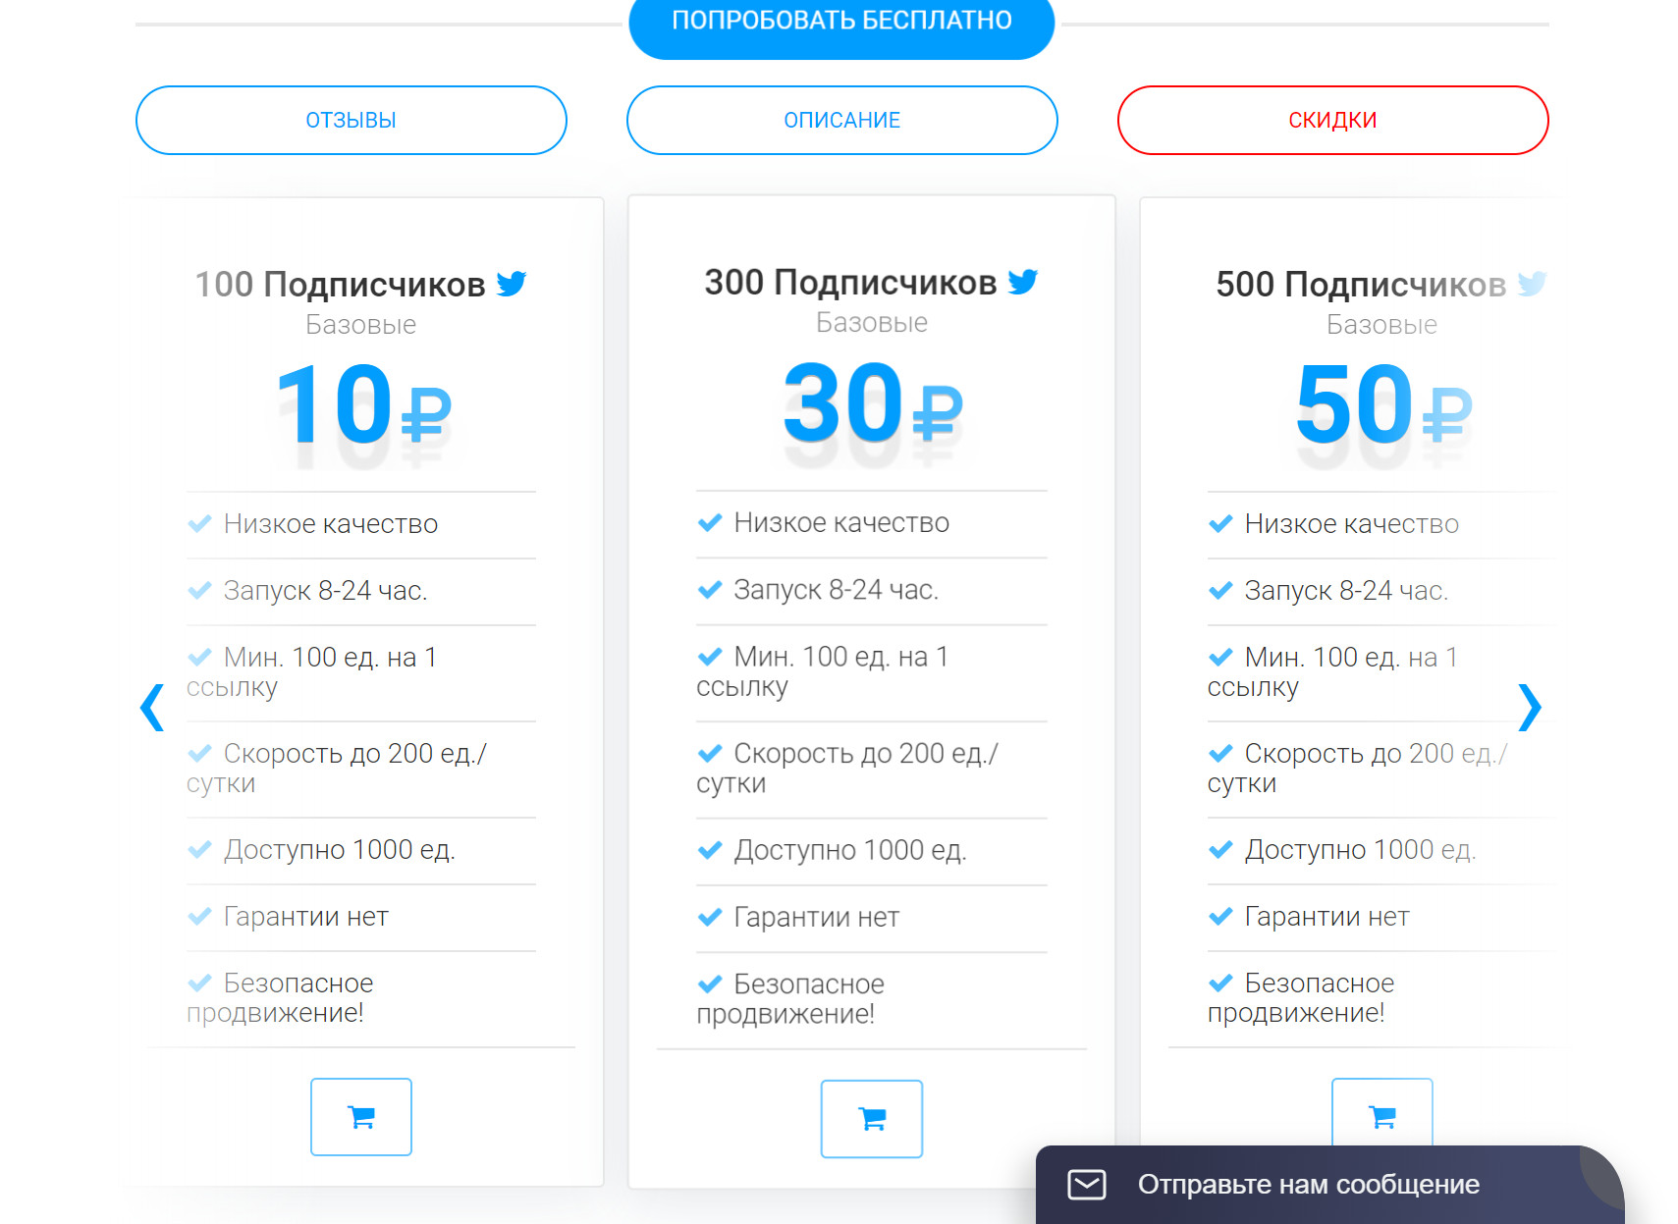Click the Гарантии нет checkmark in the 500 card

(1220, 917)
